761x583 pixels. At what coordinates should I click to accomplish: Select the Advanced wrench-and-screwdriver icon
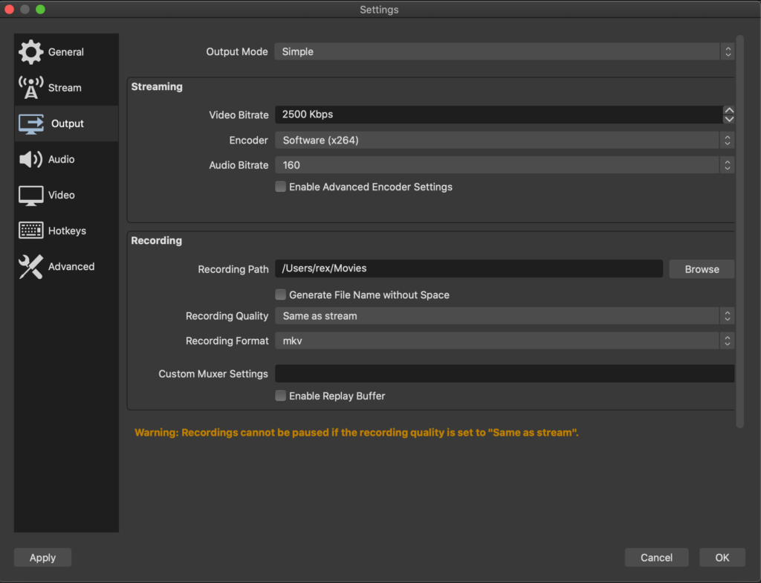click(x=30, y=267)
